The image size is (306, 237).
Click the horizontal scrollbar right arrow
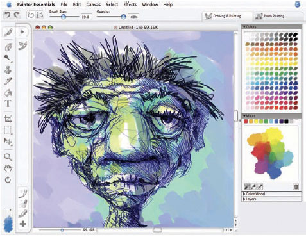[x=231, y=230]
